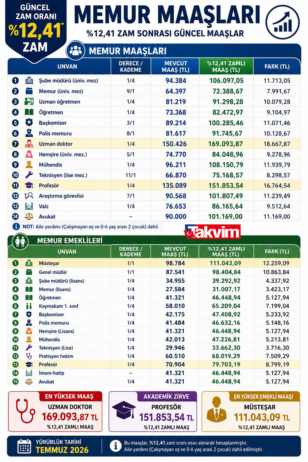
Task: Click the businessman icon in En Yüksek Emekli Maaşı card
Action: (217, 410)
